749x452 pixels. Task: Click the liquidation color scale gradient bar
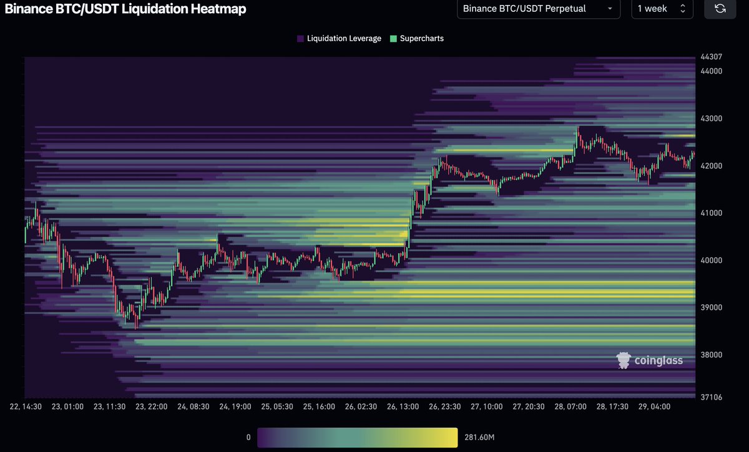(357, 437)
